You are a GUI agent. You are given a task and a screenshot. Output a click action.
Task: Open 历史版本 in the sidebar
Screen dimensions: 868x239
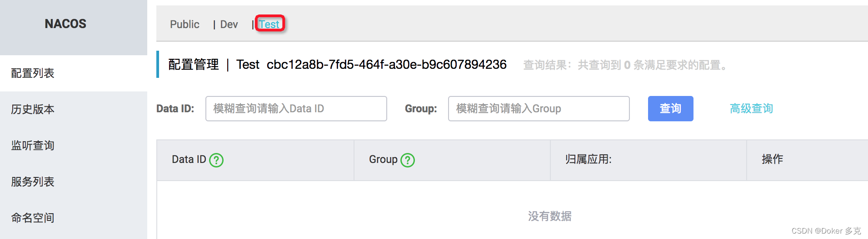pyautogui.click(x=33, y=110)
